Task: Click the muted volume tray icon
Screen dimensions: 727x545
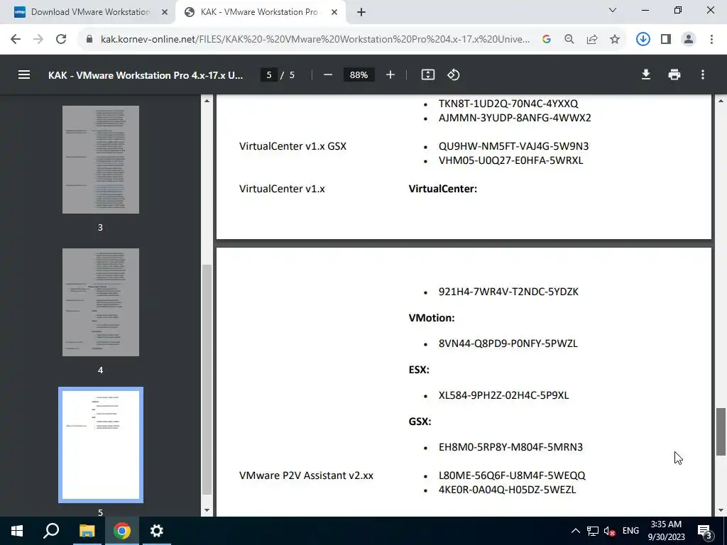Action: point(610,531)
